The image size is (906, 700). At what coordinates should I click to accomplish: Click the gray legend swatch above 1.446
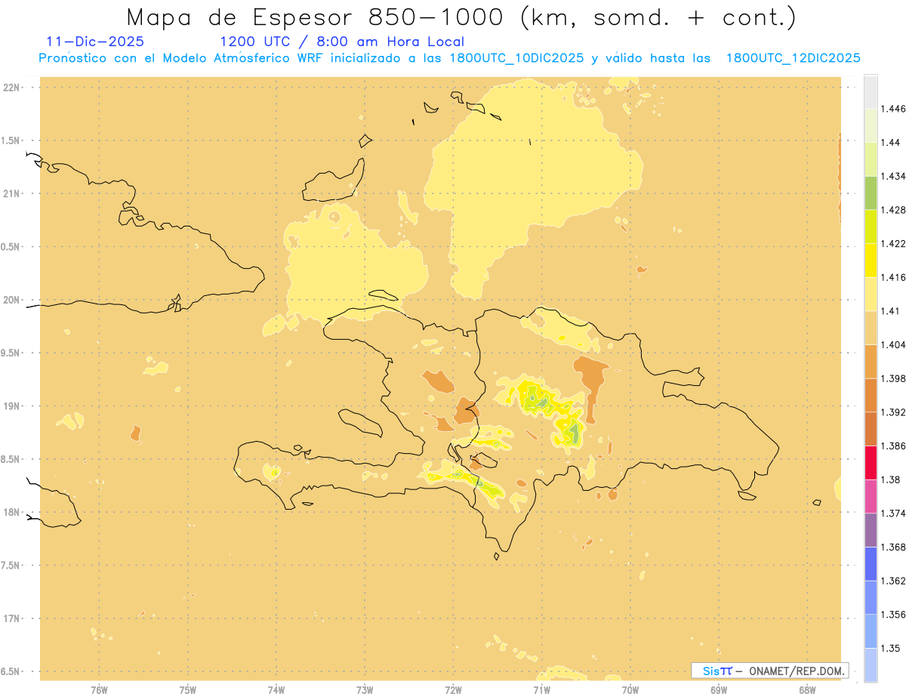[x=871, y=91]
